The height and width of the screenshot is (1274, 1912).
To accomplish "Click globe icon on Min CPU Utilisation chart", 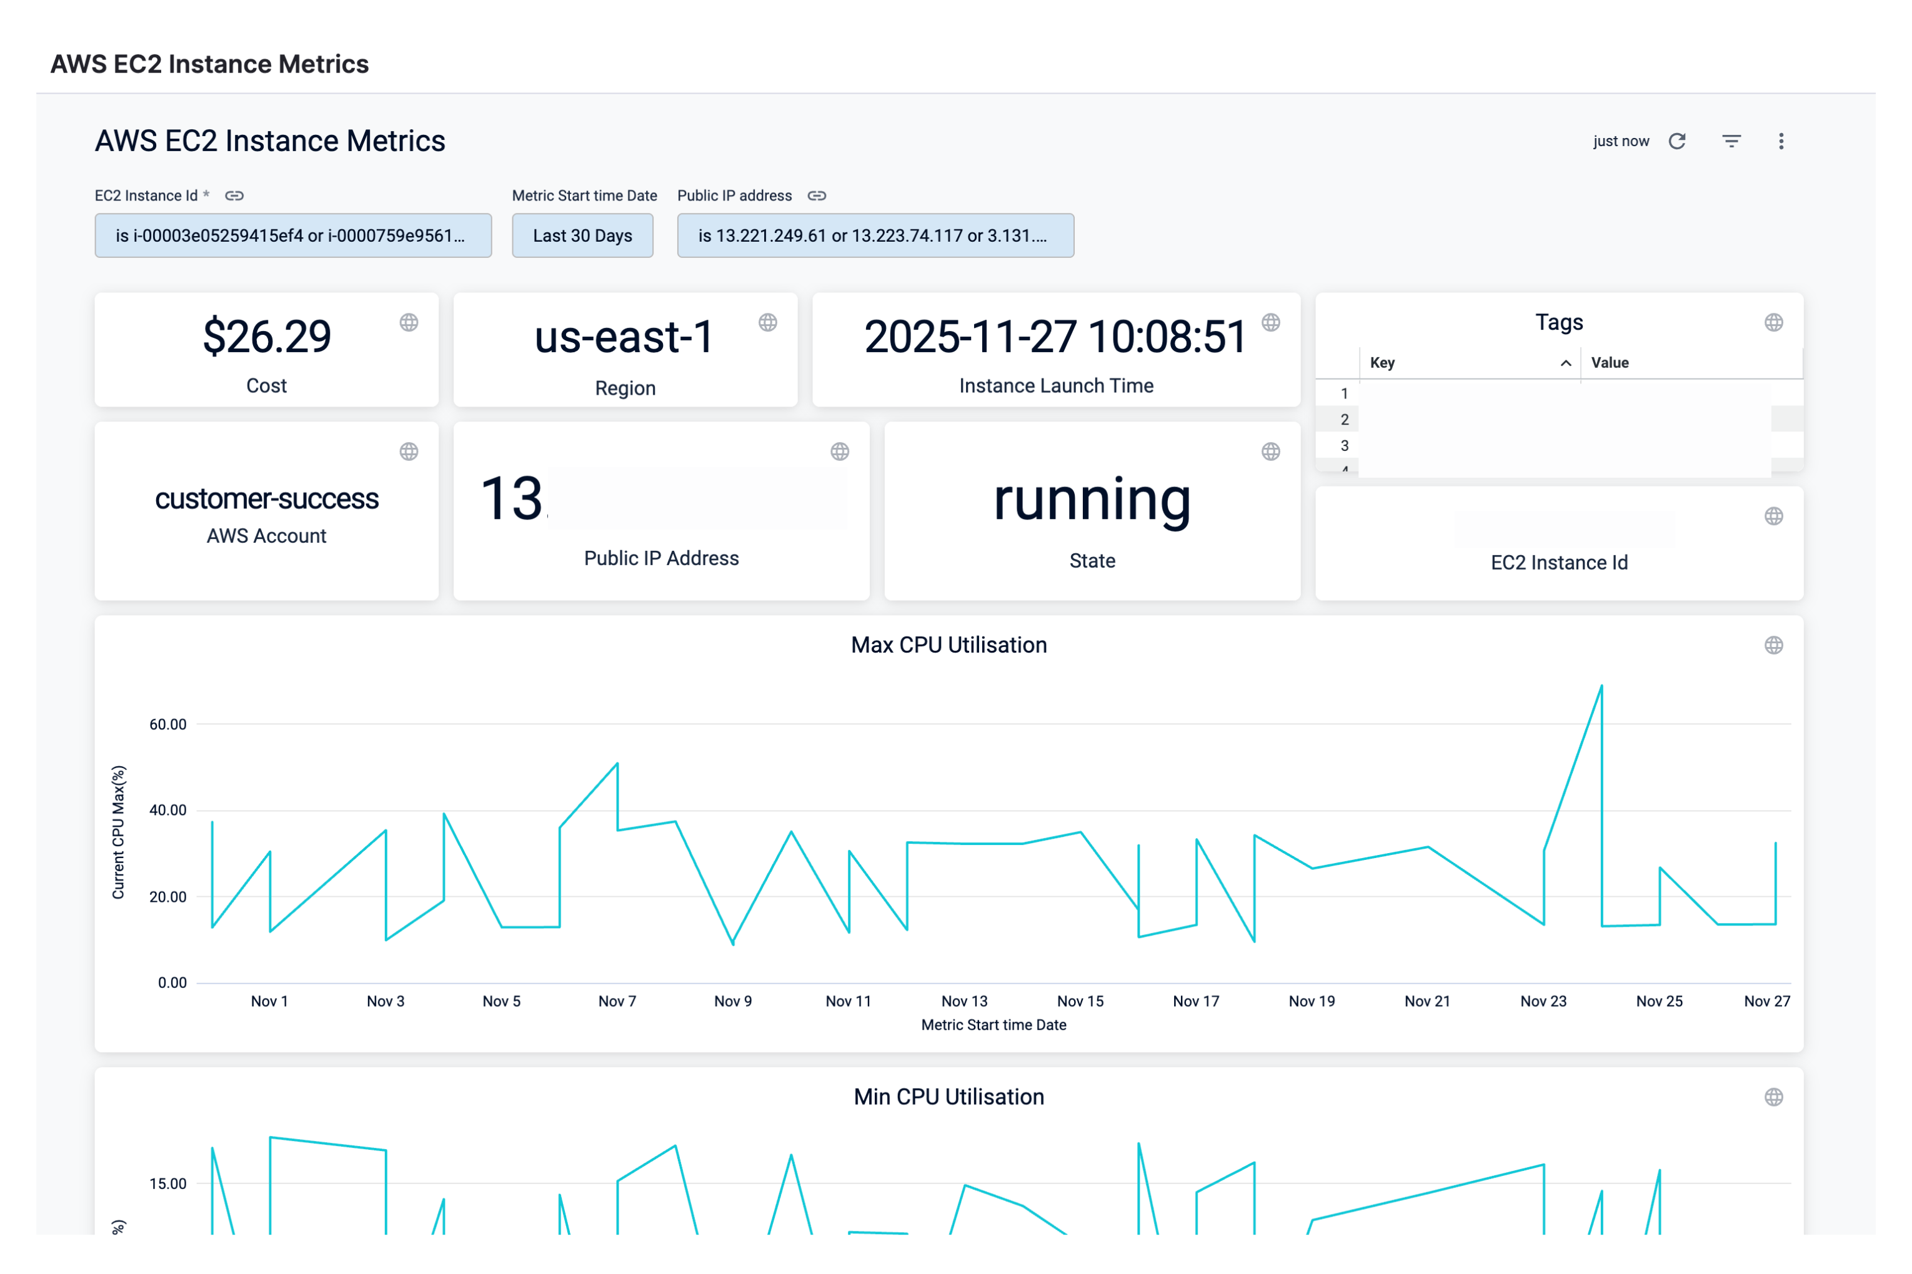I will 1774,1098.
